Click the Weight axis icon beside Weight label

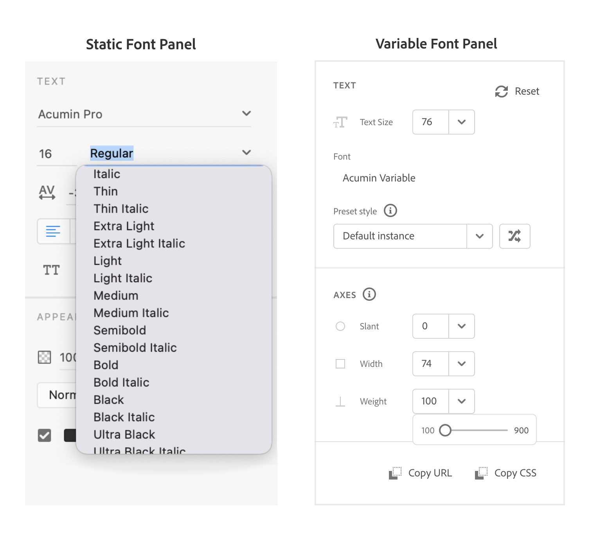[x=340, y=401]
